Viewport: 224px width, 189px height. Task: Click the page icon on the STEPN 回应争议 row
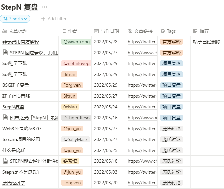tap(5, 52)
